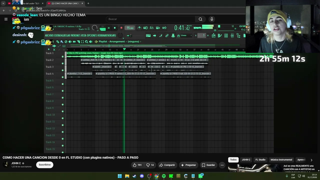Toggle the link/chain icon in FL toolbar
The height and width of the screenshot is (180, 320).
pyautogui.click(x=167, y=35)
